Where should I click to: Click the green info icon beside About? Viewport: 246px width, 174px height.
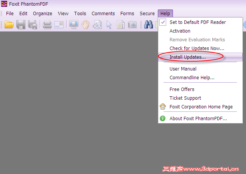(x=163, y=118)
